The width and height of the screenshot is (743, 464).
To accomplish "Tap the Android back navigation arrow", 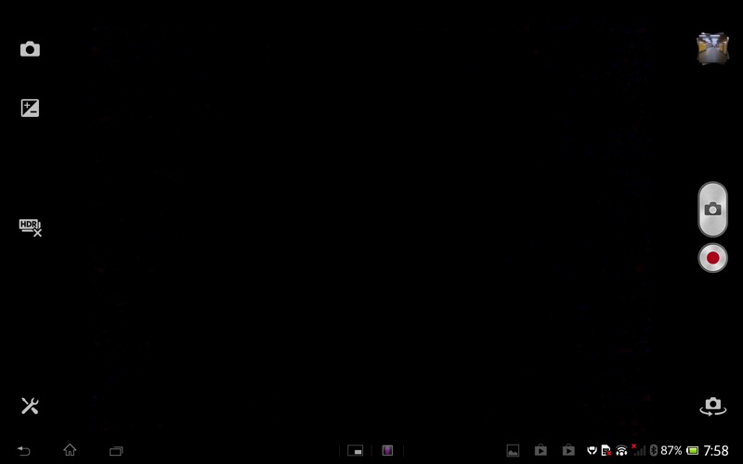I will point(24,451).
